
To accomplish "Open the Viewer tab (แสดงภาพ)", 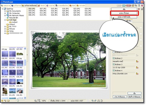I will click(x=5, y=6).
